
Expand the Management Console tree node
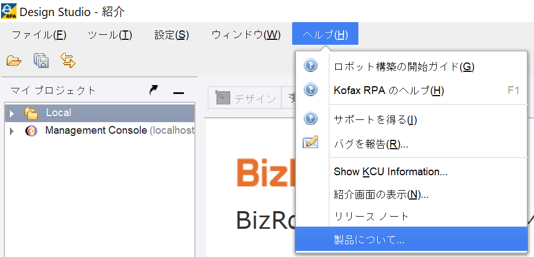[x=12, y=131]
